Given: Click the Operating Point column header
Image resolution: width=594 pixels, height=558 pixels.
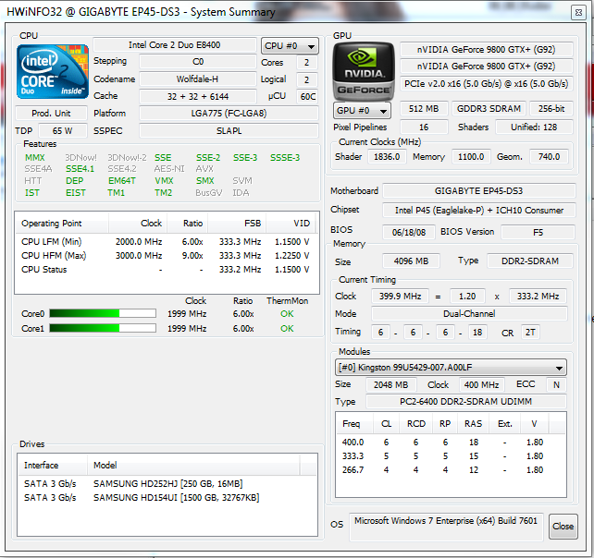Looking at the screenshot, I should 62,224.
